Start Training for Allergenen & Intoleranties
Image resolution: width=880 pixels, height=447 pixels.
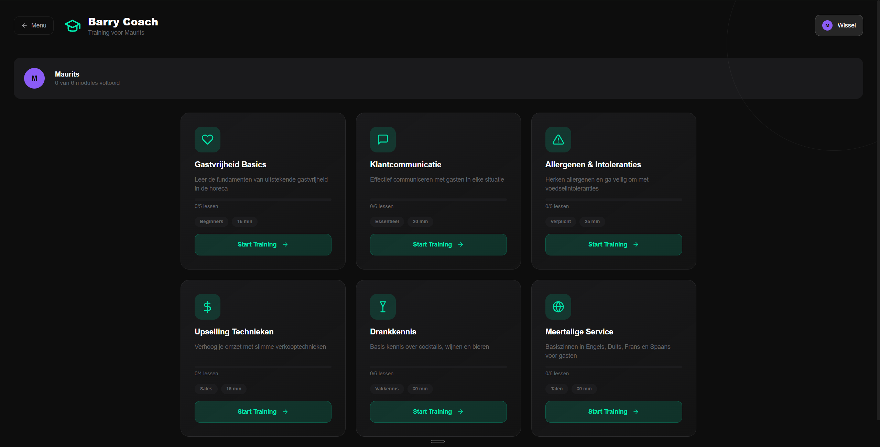tap(613, 244)
